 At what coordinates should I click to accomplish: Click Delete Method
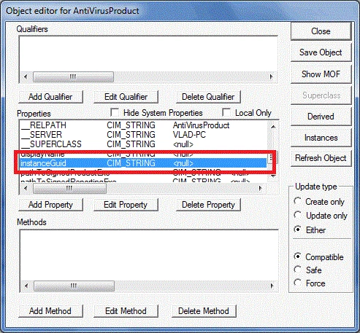pyautogui.click(x=204, y=311)
